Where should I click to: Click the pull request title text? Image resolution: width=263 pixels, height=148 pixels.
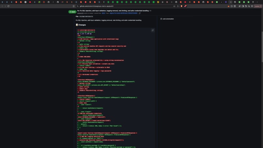click(x=113, y=10)
